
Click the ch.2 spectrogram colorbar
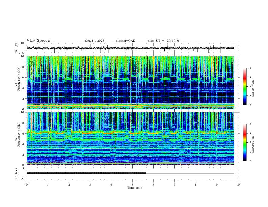click(245, 142)
